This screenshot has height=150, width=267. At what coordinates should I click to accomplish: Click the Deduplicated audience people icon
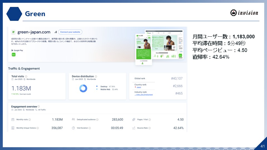tap(73, 119)
